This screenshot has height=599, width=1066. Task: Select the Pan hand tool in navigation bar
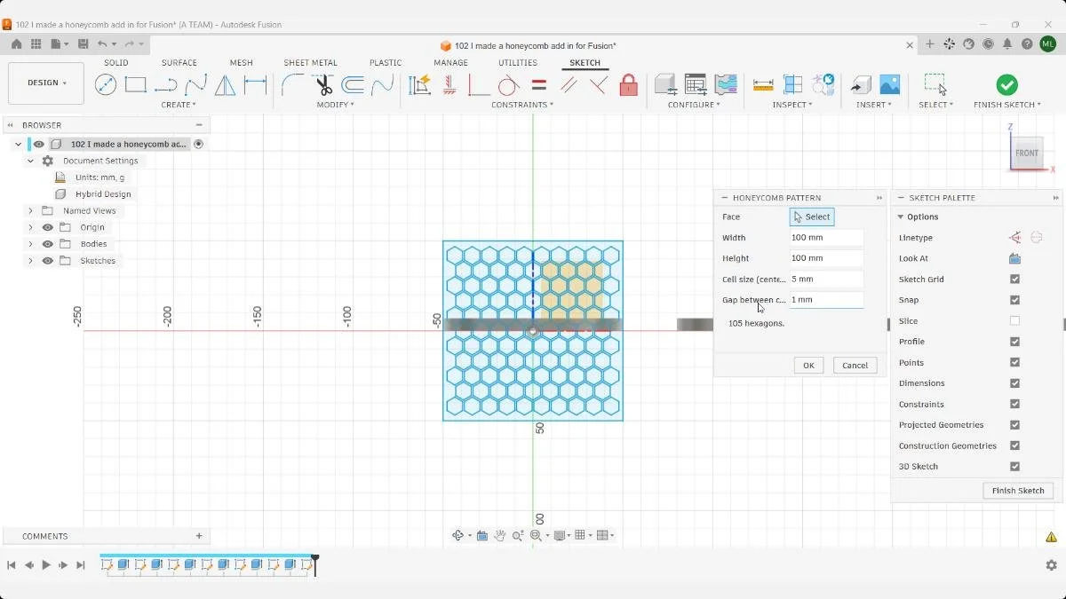(500, 535)
